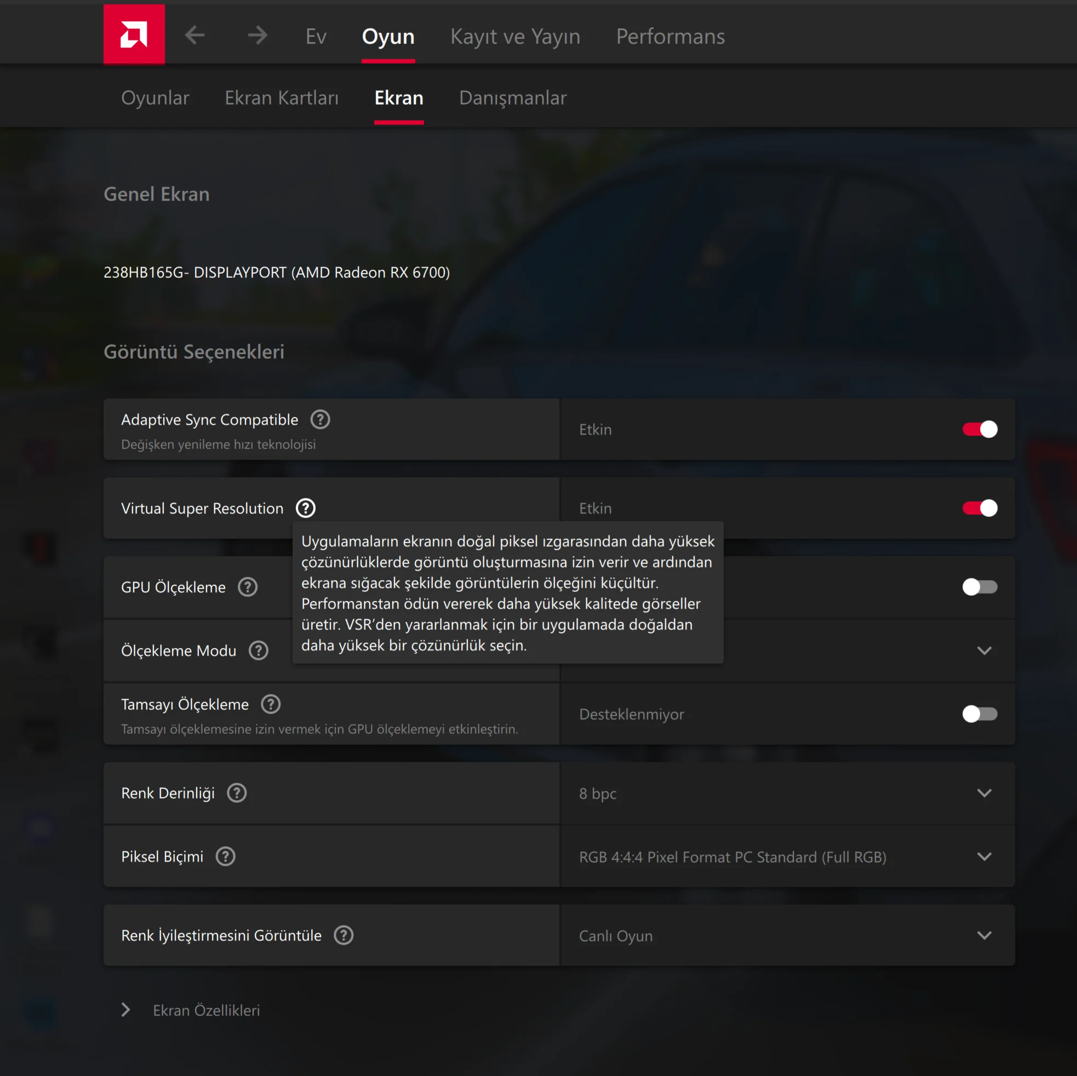Enable the GPU Ölçekleme toggle
1077x1076 pixels.
(x=979, y=586)
